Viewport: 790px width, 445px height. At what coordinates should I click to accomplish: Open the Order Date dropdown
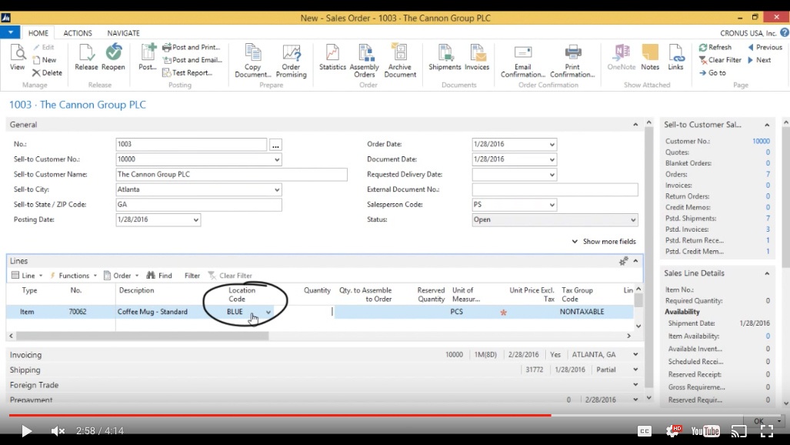[552, 144]
